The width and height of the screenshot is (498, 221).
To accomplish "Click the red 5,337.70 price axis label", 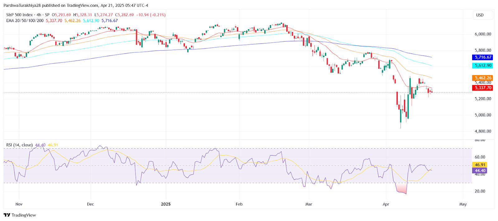I will [x=483, y=88].
